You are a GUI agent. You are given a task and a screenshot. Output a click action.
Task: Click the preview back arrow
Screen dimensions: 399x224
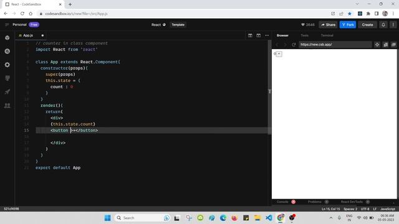tap(277, 45)
